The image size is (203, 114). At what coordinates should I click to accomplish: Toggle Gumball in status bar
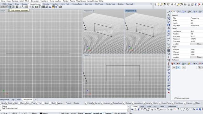108,113
